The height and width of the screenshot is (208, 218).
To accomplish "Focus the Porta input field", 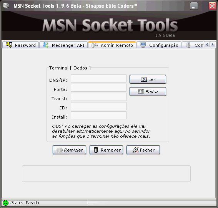I will (x=98, y=88).
